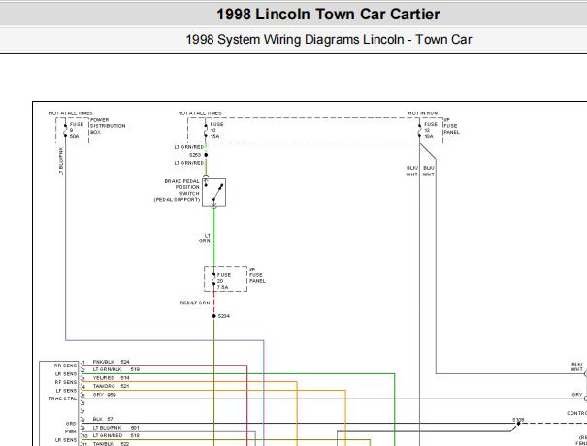
Task: Click the 'PNK/BLK 524' wire label
Action: [111, 362]
